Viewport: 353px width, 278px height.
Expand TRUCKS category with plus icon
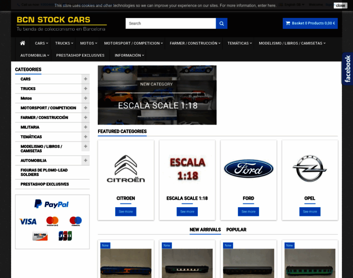click(x=85, y=88)
